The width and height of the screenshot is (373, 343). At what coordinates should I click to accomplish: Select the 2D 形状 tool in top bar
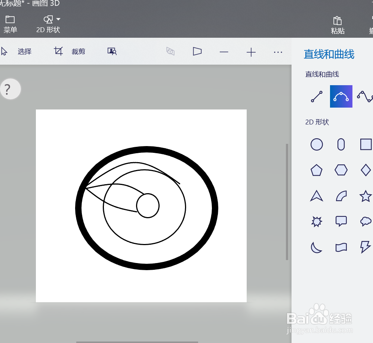pos(48,25)
